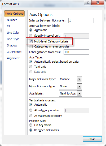Select At maximum category option
The image size is (106, 146).
(31, 116)
